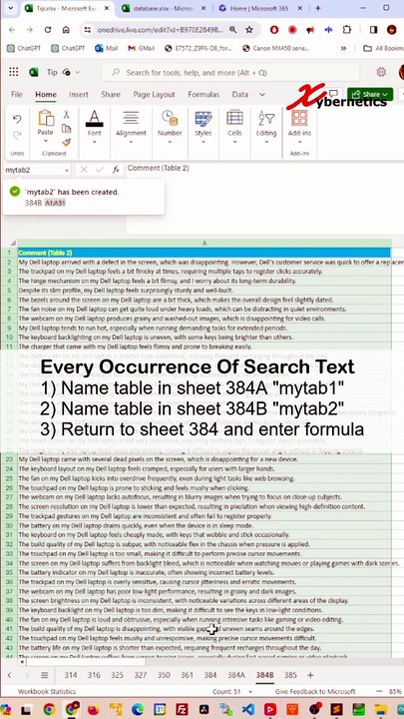Click the Undo arrow icon
The width and height of the screenshot is (404, 719).
coord(17,120)
